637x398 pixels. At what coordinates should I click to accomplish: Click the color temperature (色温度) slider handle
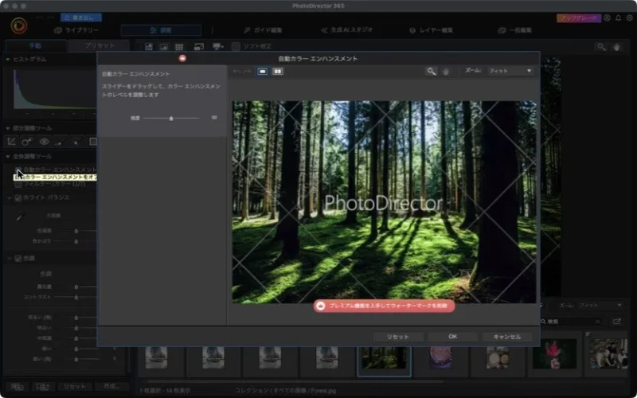tap(76, 231)
